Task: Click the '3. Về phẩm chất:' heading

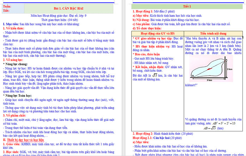Action: point(14,115)
